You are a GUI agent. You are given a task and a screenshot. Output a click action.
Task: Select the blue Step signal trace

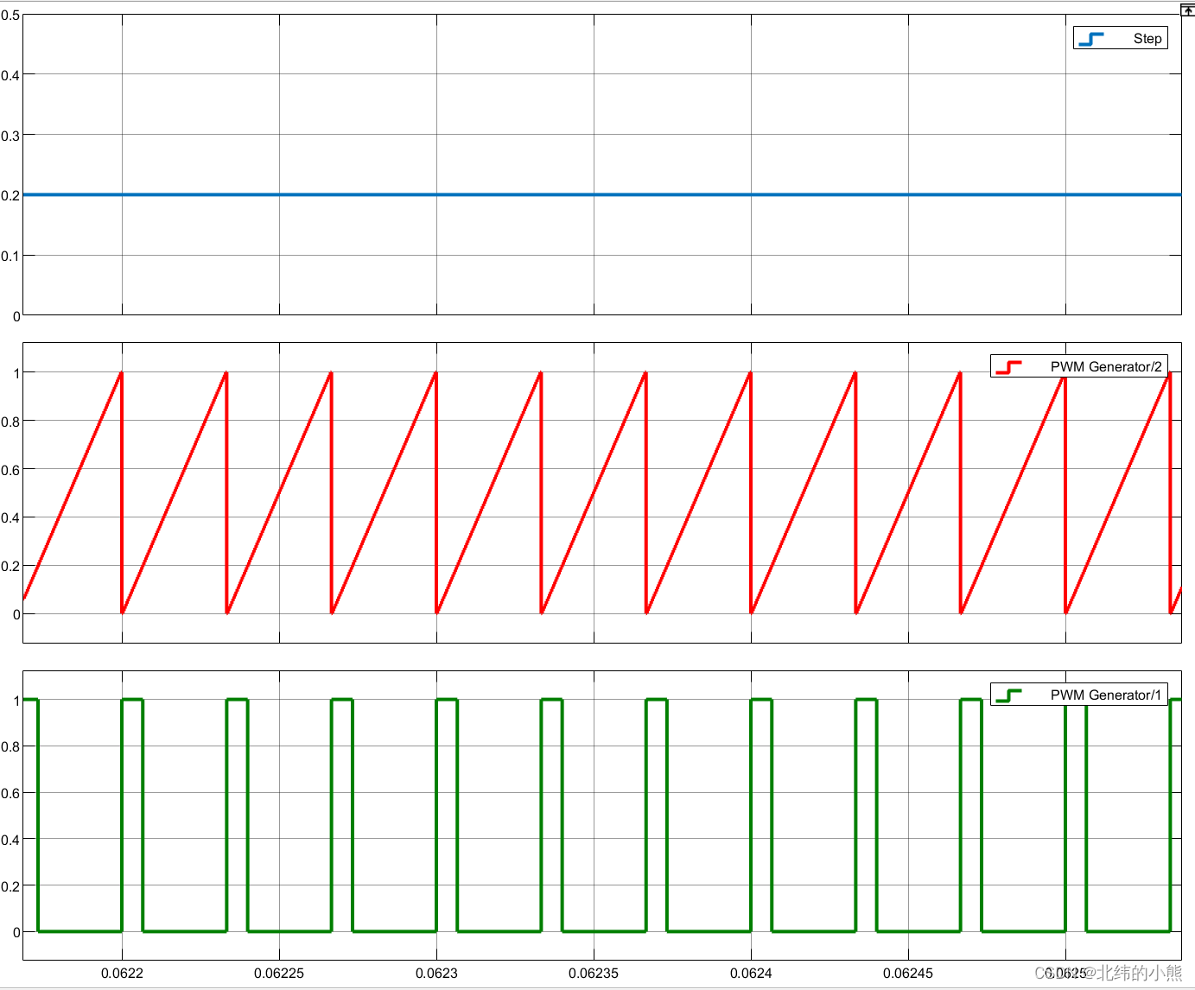(518, 194)
